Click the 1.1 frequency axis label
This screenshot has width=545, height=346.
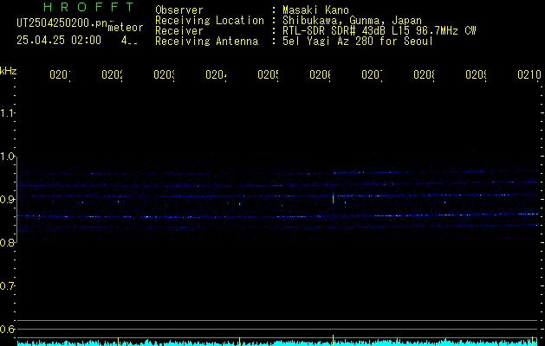[x=7, y=113]
